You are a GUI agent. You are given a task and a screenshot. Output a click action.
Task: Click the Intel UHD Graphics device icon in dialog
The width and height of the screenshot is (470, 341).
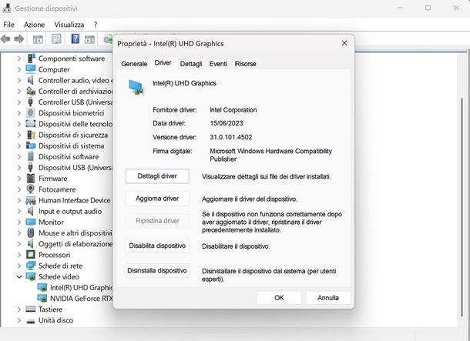click(136, 87)
